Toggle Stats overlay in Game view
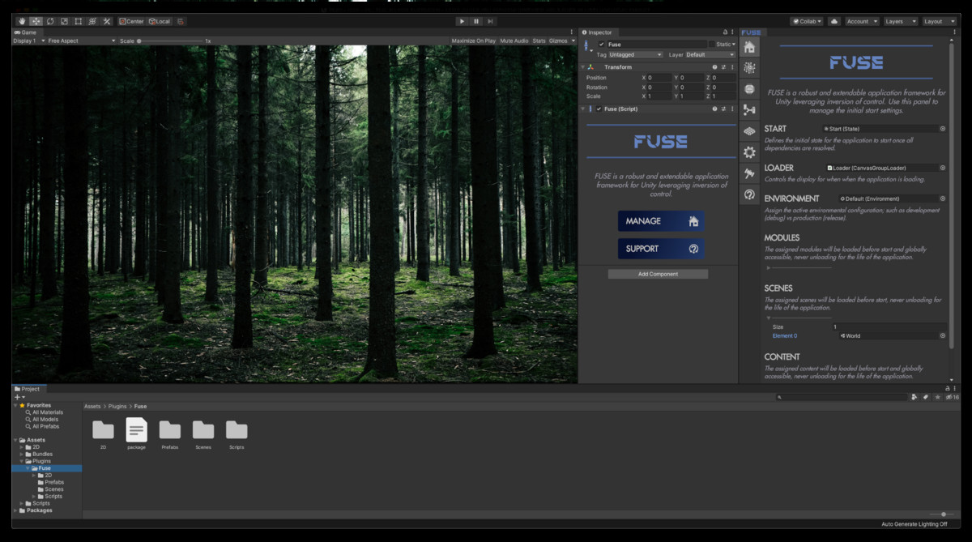The image size is (972, 542). point(539,41)
